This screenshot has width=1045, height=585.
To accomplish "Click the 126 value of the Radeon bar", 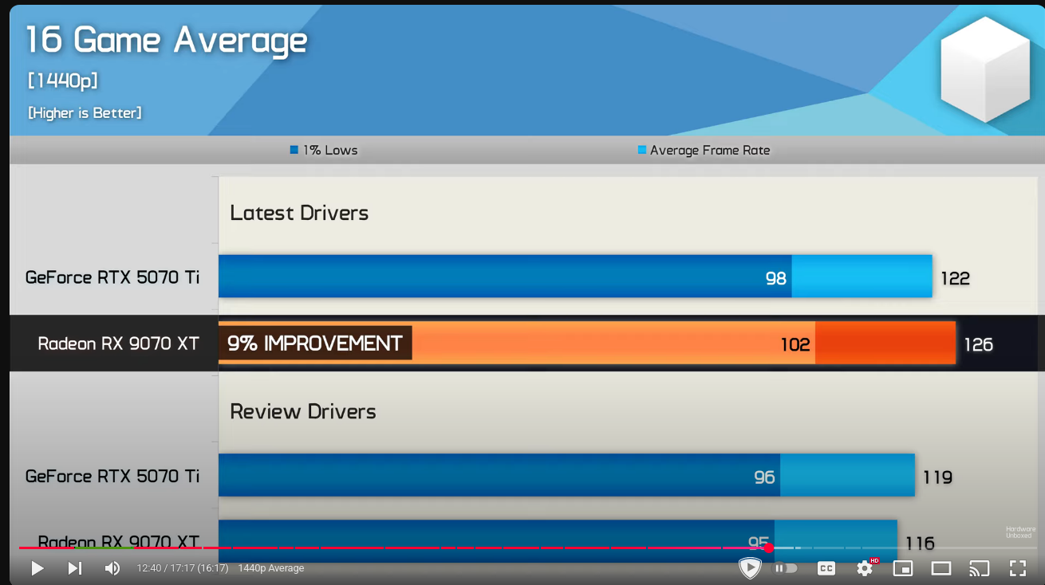I will click(x=978, y=344).
